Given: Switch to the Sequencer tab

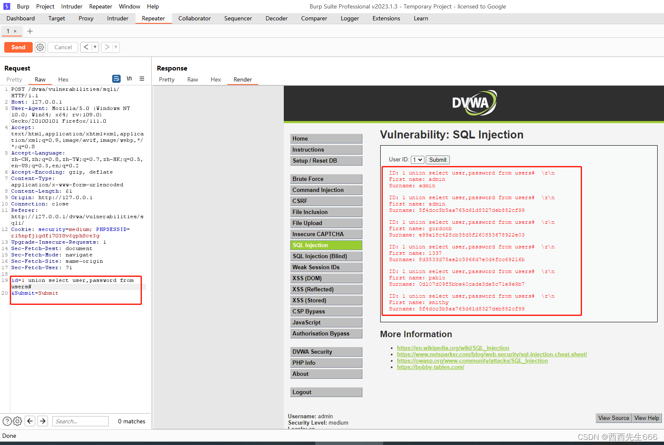Looking at the screenshot, I should pos(238,18).
